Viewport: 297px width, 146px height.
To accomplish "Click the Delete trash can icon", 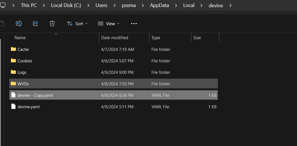I will (x=52, y=23).
